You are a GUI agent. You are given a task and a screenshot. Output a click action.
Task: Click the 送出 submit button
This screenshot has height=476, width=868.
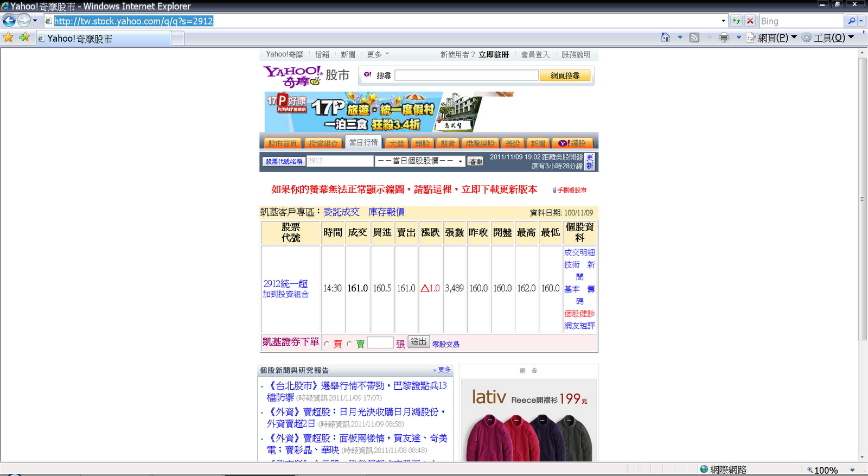[x=419, y=342]
